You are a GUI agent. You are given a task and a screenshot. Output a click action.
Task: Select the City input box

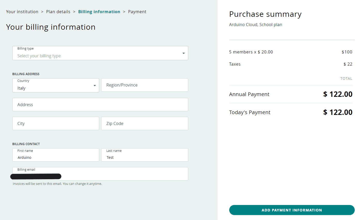coord(56,123)
